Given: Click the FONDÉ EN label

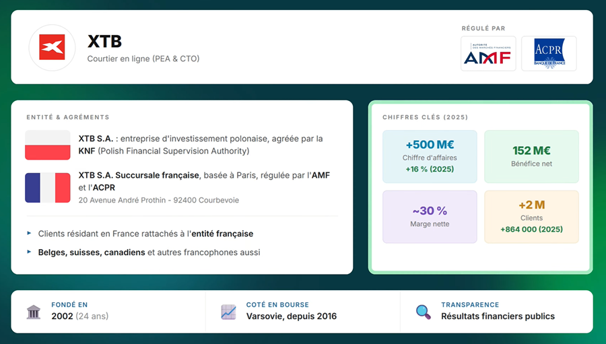Looking at the screenshot, I should (x=69, y=304).
